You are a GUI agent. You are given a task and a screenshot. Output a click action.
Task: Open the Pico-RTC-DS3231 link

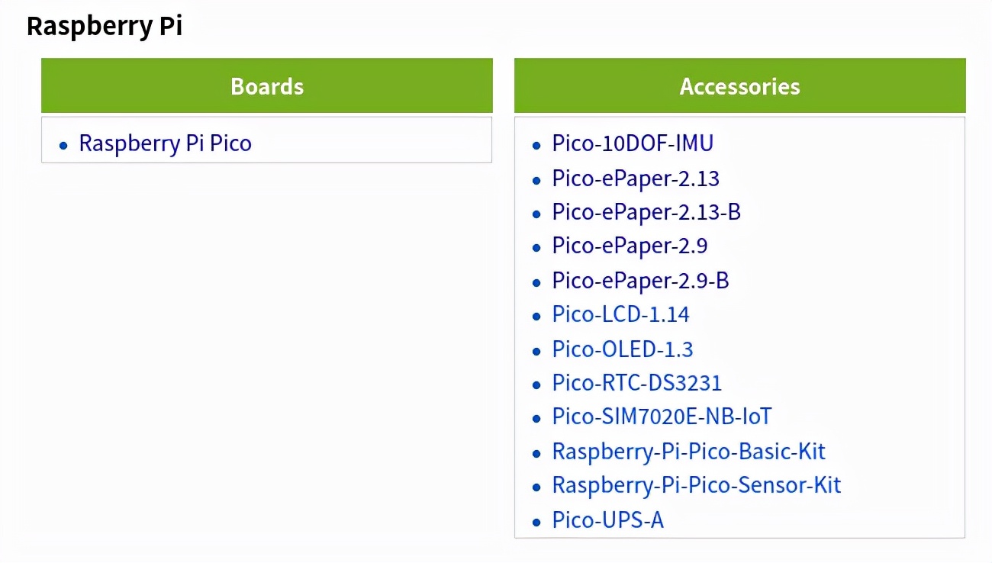pos(636,383)
